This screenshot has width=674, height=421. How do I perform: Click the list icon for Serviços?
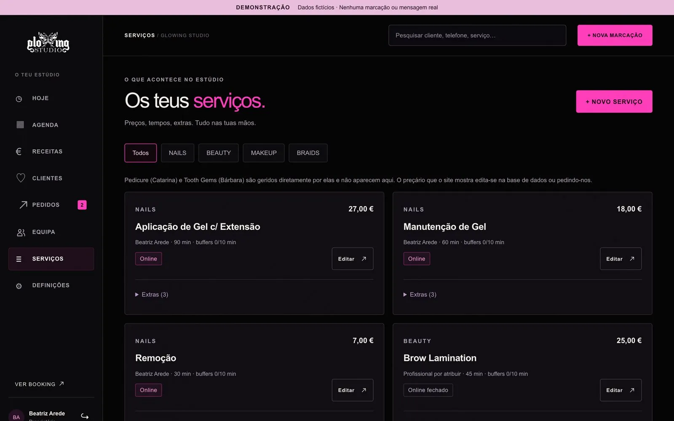[x=19, y=259]
